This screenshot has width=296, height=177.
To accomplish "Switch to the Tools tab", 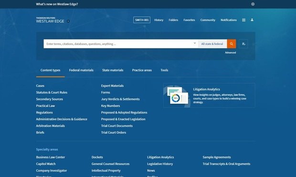I will tap(164, 70).
